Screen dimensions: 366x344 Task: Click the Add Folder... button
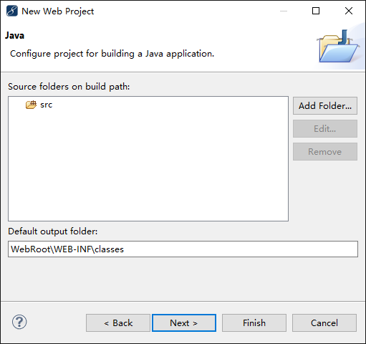click(x=325, y=105)
